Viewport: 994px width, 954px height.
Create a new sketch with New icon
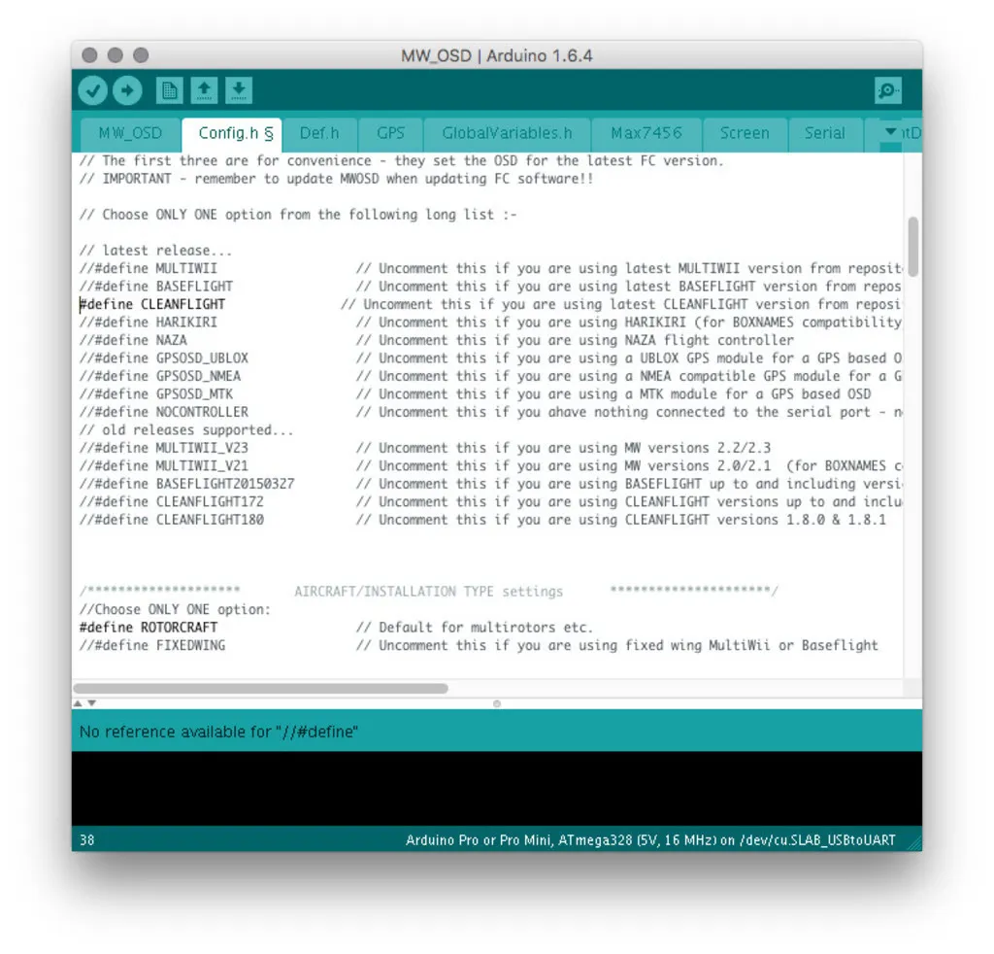click(x=169, y=91)
